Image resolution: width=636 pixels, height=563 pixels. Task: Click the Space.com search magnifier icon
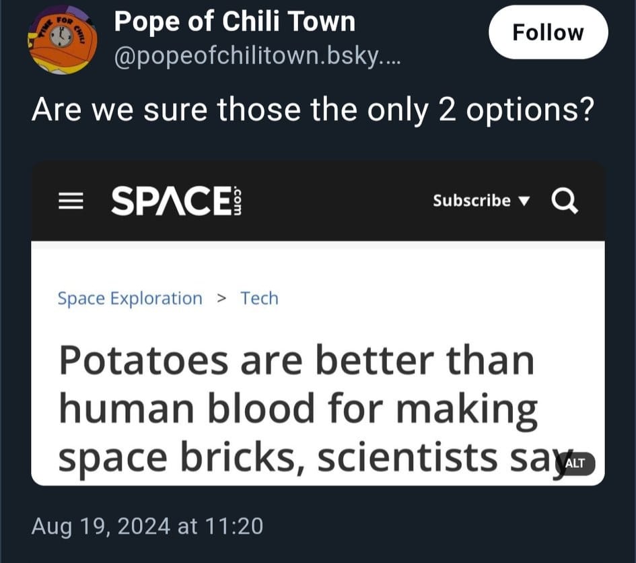(x=564, y=201)
